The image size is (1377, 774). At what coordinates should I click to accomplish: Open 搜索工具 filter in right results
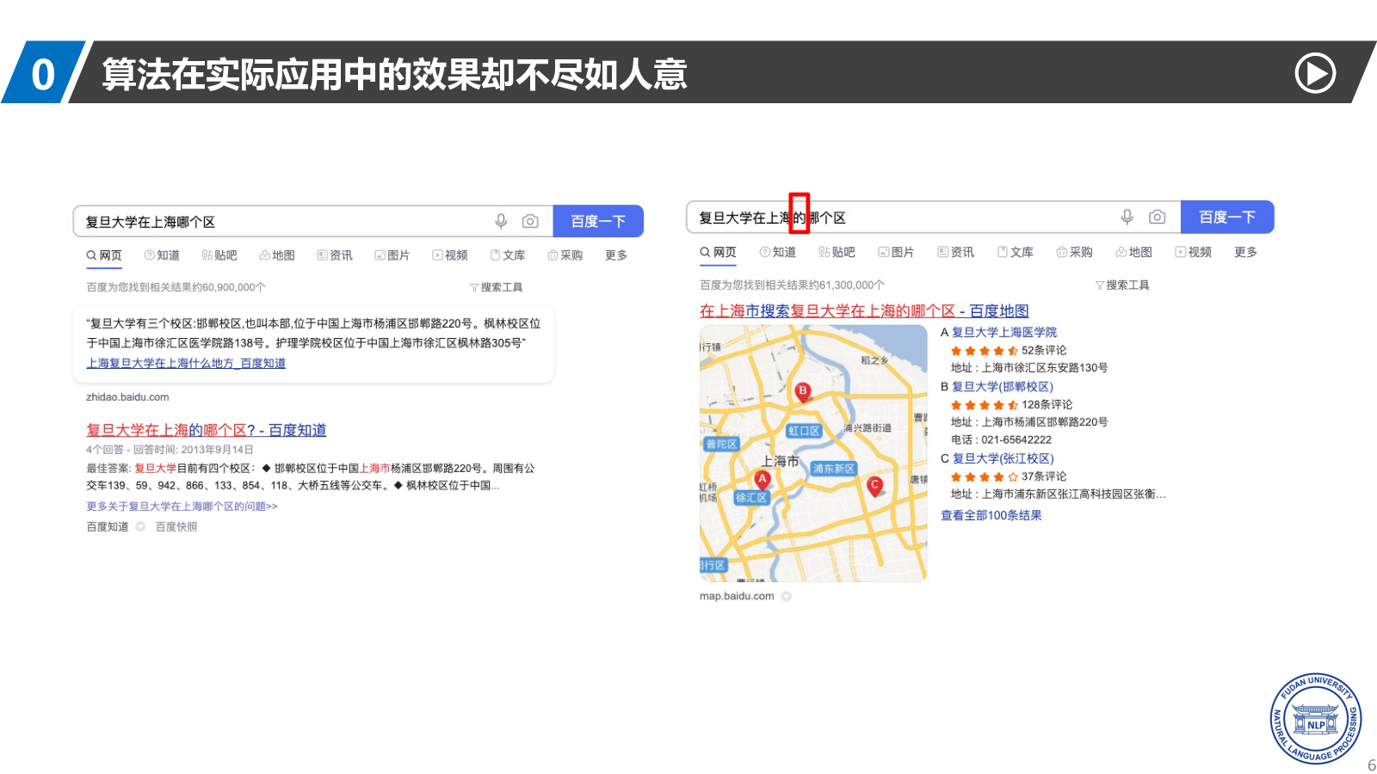click(x=1122, y=285)
